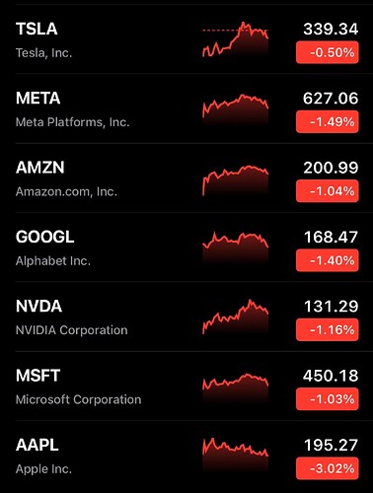Open the NVDA sparkline chart
This screenshot has width=373, height=493.
tap(236, 317)
